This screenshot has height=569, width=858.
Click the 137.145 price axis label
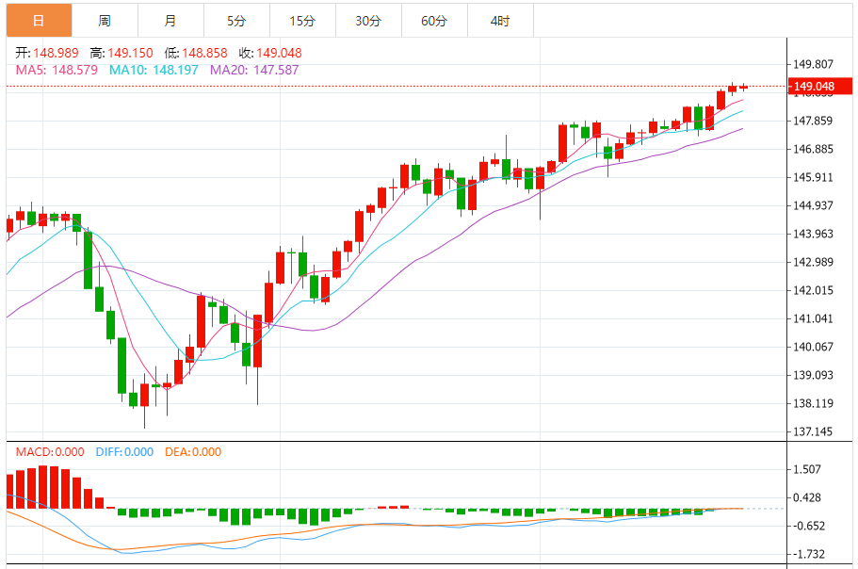[813, 431]
